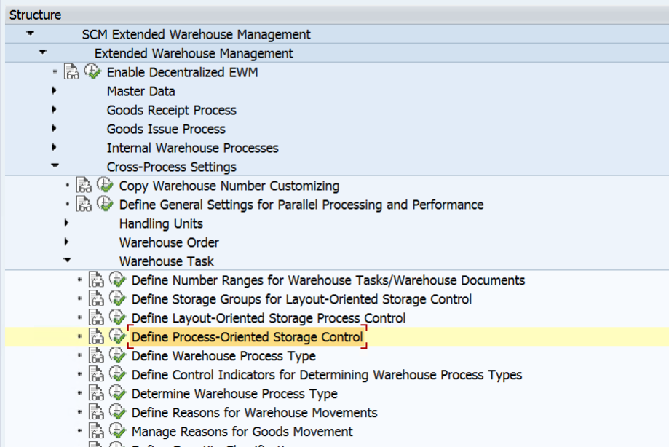Expand the Master Data node
The width and height of the screenshot is (669, 447).
[55, 91]
